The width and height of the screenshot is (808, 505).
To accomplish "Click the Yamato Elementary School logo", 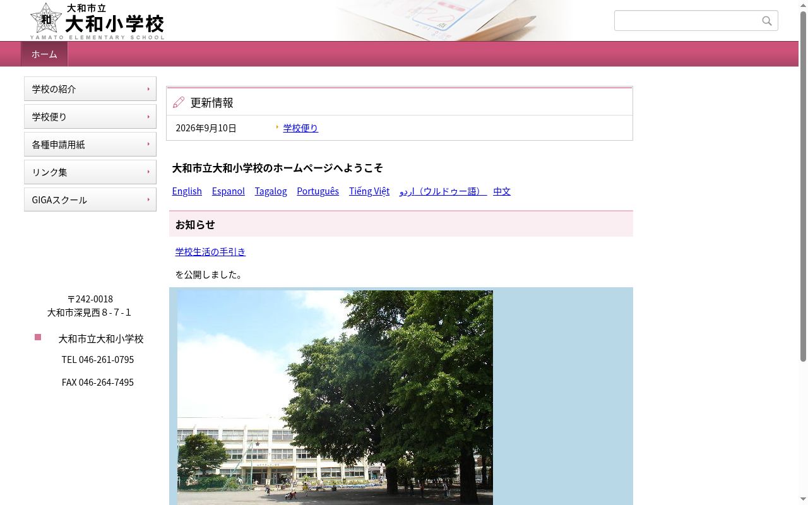I will (x=97, y=21).
